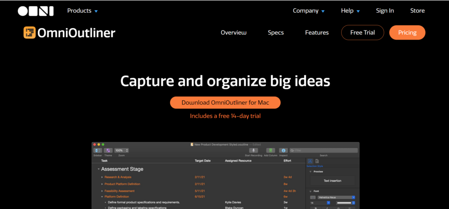
Task: Click the Sign In link
Action: (385, 11)
